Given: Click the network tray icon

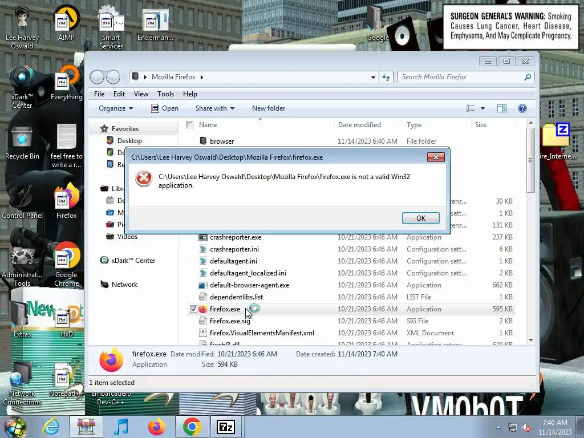Looking at the screenshot, I should click(513, 428).
